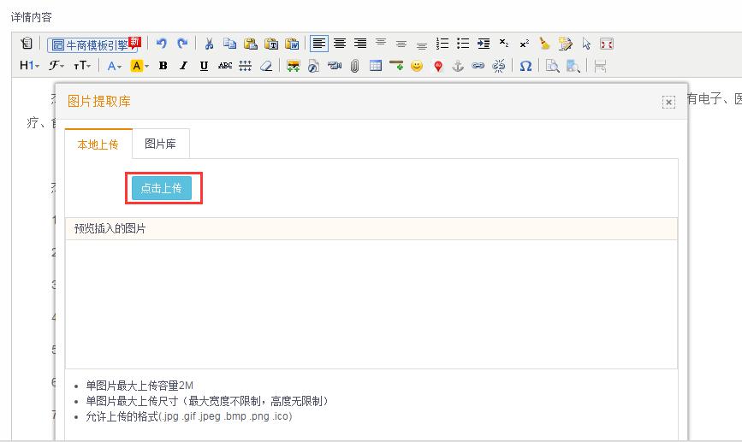Click the 允许上传的格式 formats note
Viewport: 742px width, 442px height.
click(x=189, y=416)
